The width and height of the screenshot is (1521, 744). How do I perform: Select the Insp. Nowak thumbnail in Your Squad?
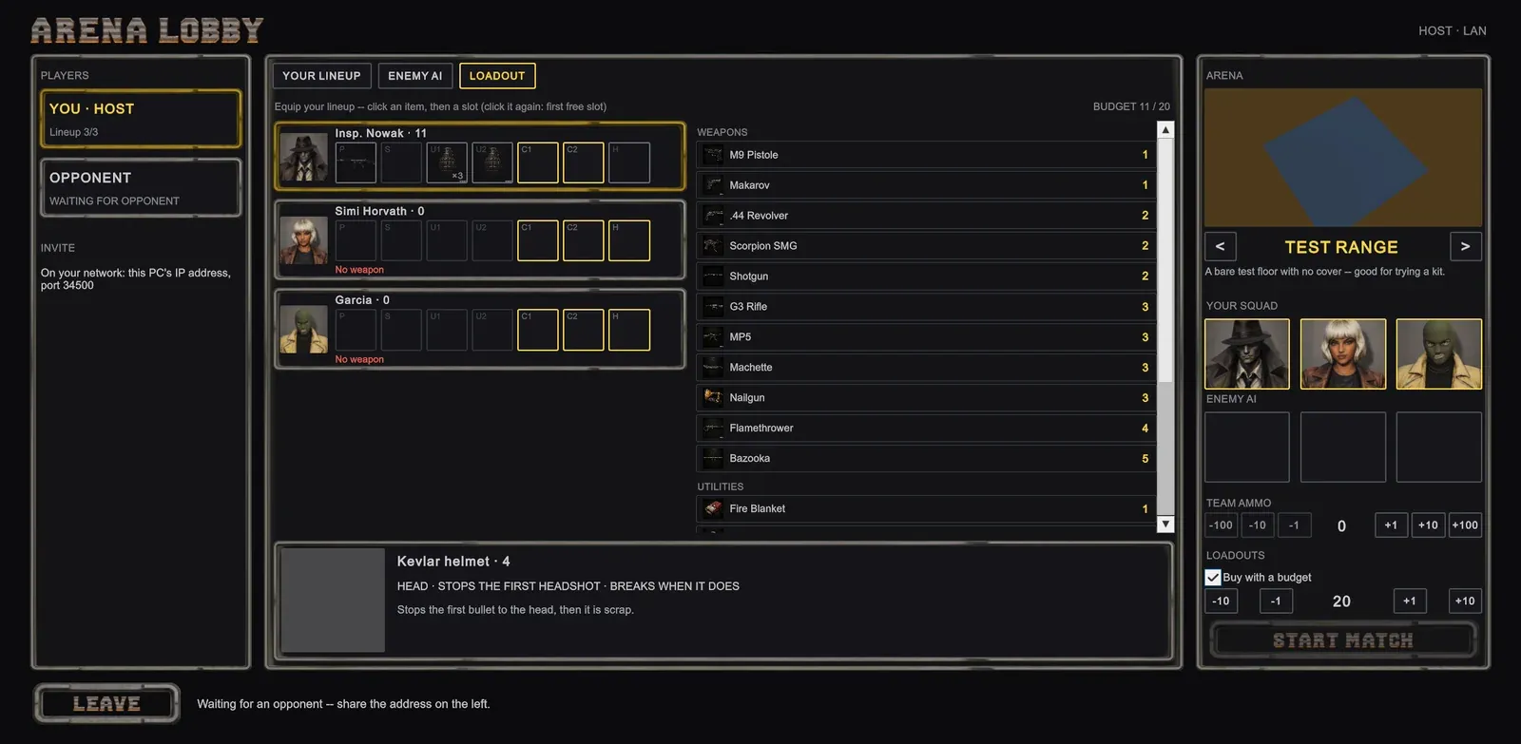1247,353
